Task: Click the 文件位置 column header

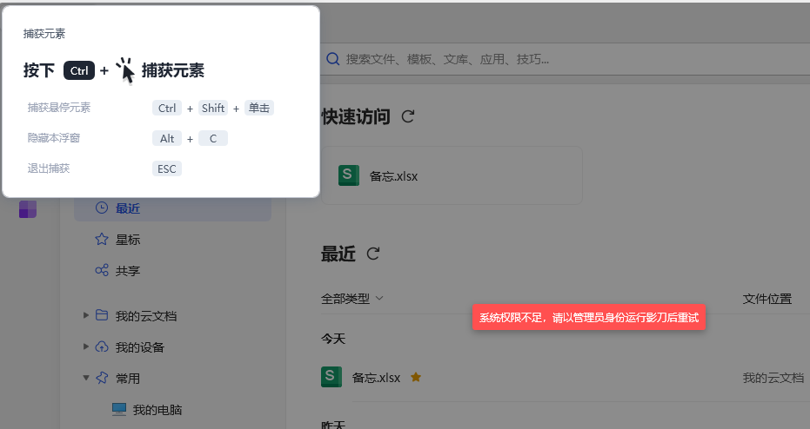Action: [767, 299]
